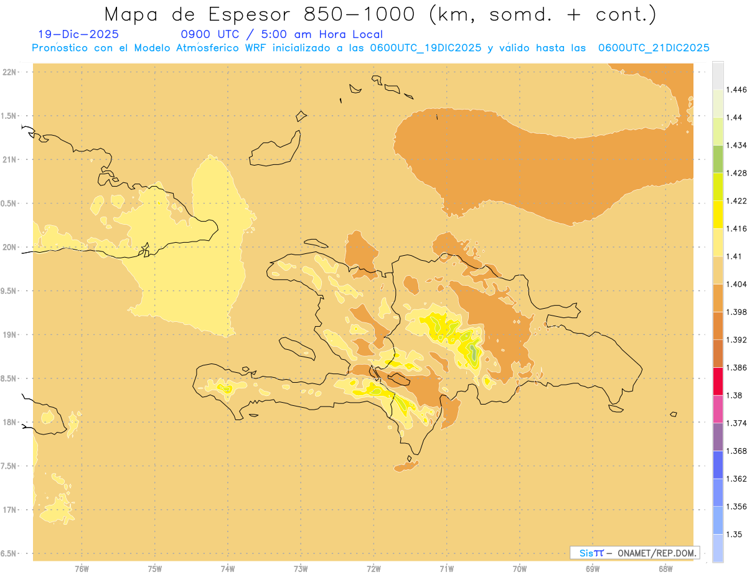The height and width of the screenshot is (577, 747).
Task: Click the colorbar value '1.368'
Action: (735, 451)
